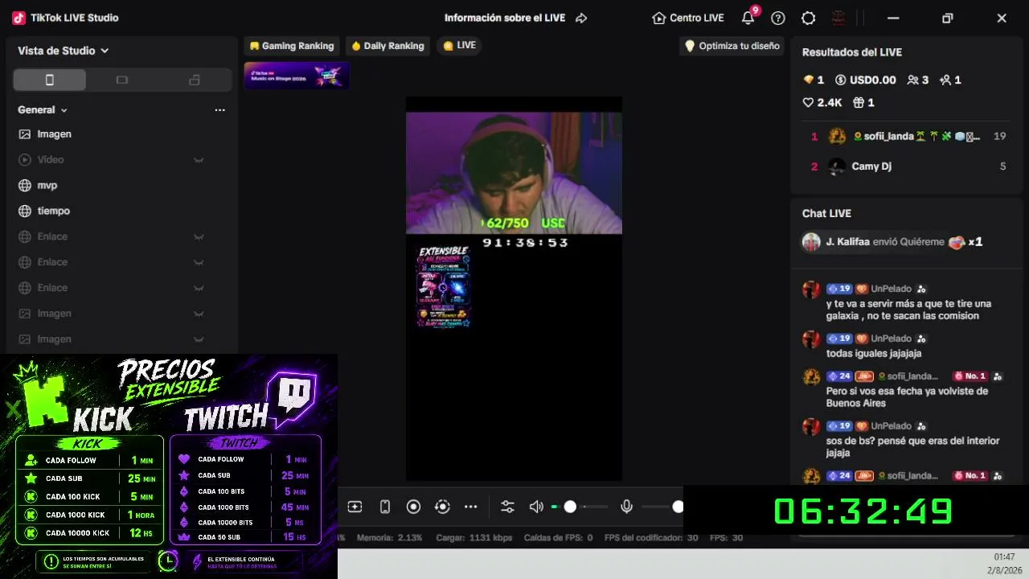The width and height of the screenshot is (1029, 579).
Task: Click the viewers count icon showing 3
Action: click(918, 80)
